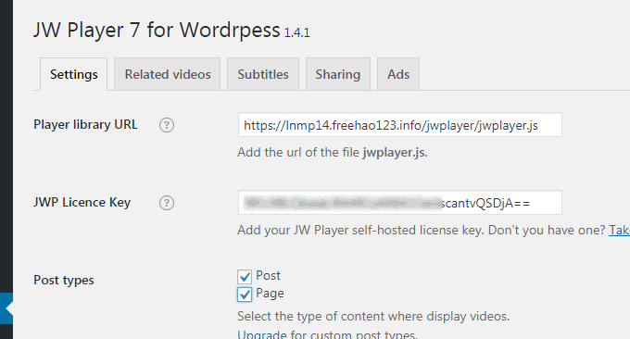Viewport: 630px width, 339px height.
Task: Show help for JWP Licence Key
Action: pos(167,203)
